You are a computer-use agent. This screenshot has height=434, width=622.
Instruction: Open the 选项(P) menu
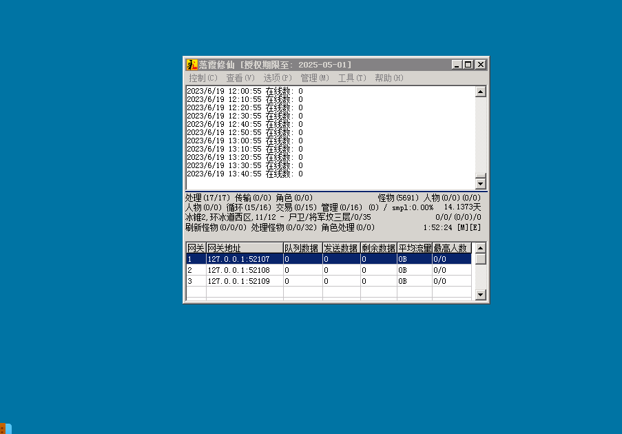pos(278,78)
